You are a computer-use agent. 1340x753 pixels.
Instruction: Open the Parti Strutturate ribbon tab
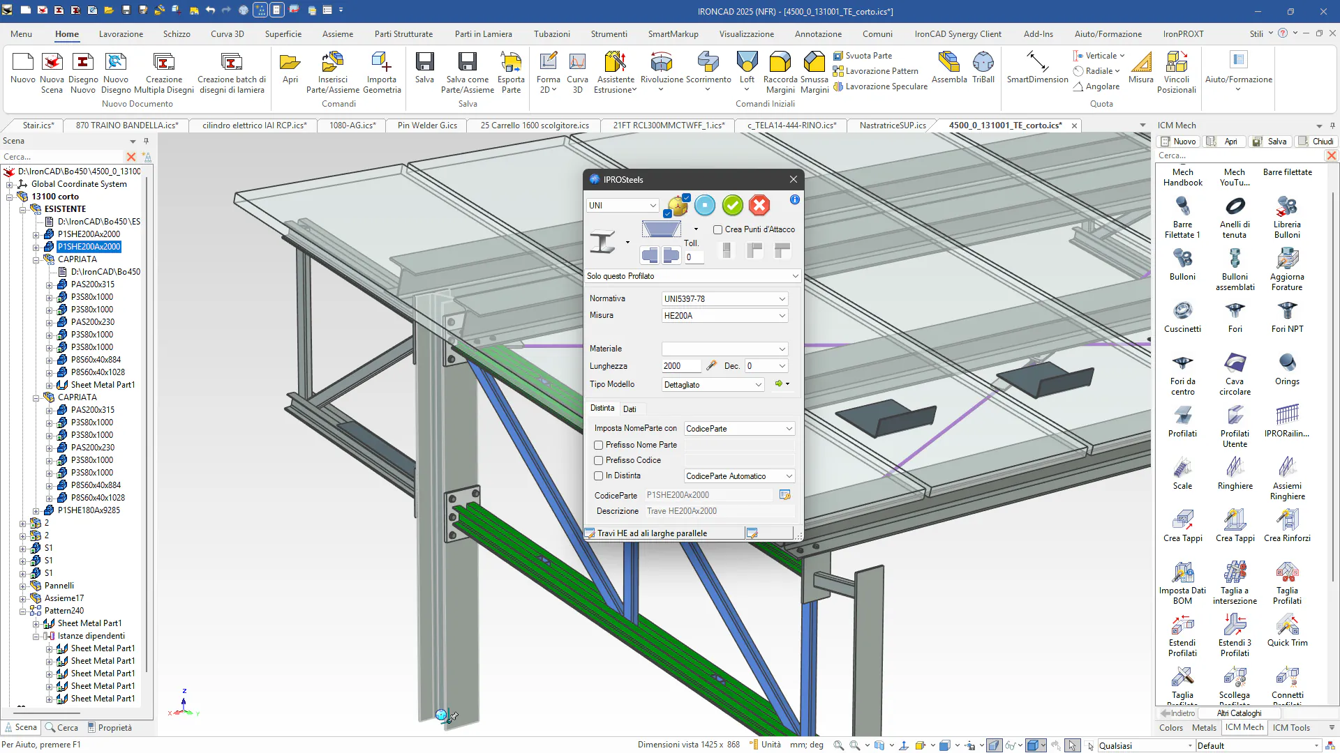coord(403,33)
